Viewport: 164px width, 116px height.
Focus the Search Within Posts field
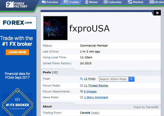coord(114,79)
